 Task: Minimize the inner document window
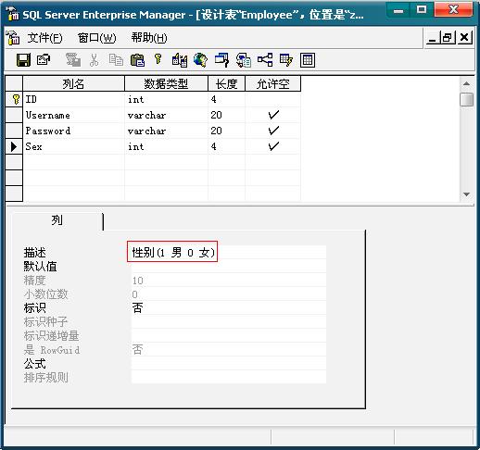[x=433, y=38]
